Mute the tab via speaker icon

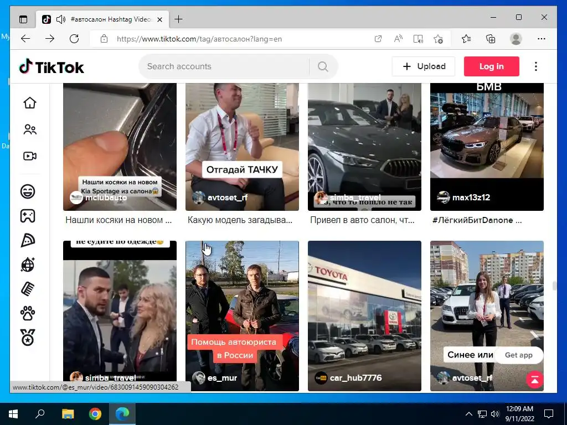pyautogui.click(x=61, y=19)
